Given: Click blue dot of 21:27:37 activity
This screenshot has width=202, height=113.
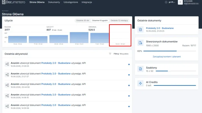Looking at the screenshot, I should pyautogui.click(x=129, y=75).
